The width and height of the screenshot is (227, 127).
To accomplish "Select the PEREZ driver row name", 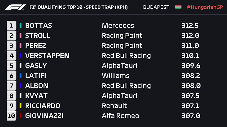I will pos(36,46).
